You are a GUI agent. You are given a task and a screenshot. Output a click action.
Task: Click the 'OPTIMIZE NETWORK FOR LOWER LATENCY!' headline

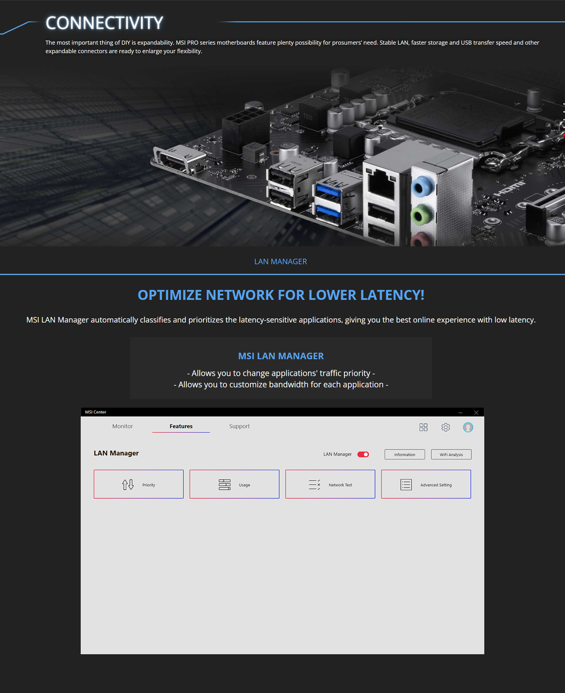coord(281,295)
